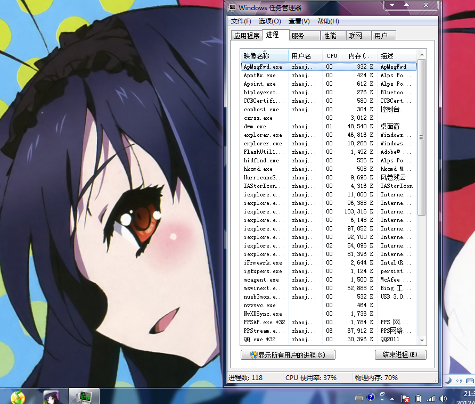
Task: Open the 帮助(H) menu
Action: pos(328,21)
